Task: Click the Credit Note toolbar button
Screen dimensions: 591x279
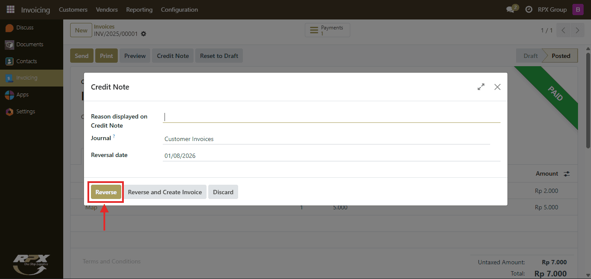Action: [x=173, y=56]
